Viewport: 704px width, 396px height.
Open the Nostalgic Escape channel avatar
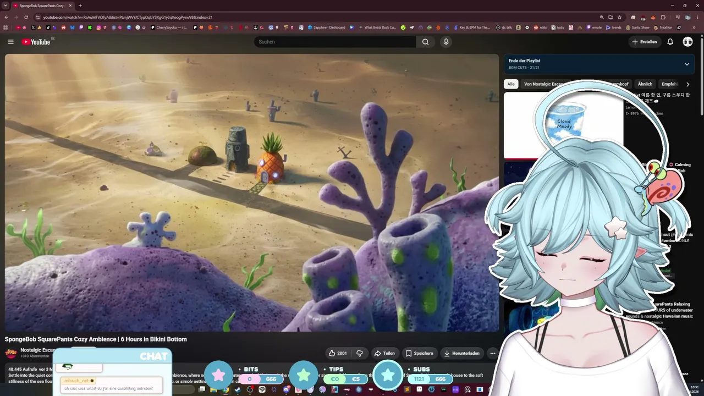click(10, 353)
